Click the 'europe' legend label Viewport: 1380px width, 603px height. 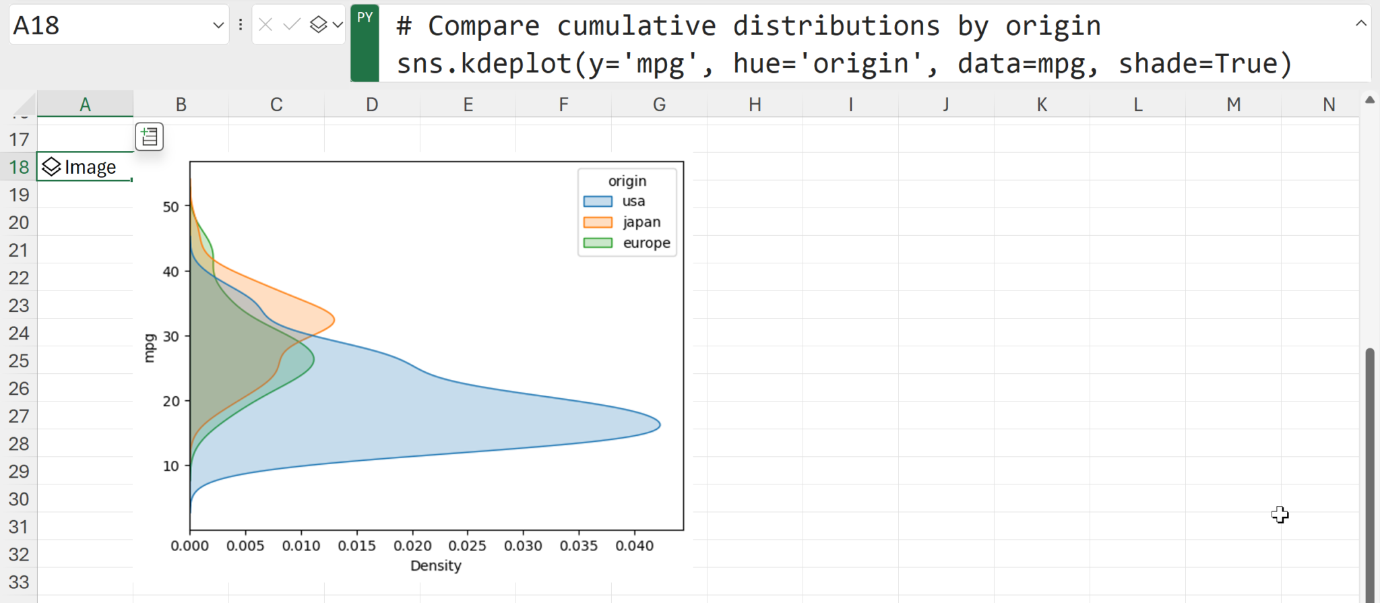point(646,243)
